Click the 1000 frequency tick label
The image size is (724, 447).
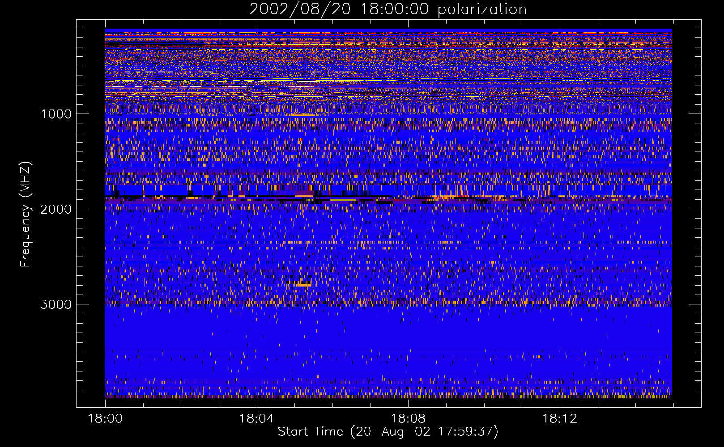click(56, 114)
